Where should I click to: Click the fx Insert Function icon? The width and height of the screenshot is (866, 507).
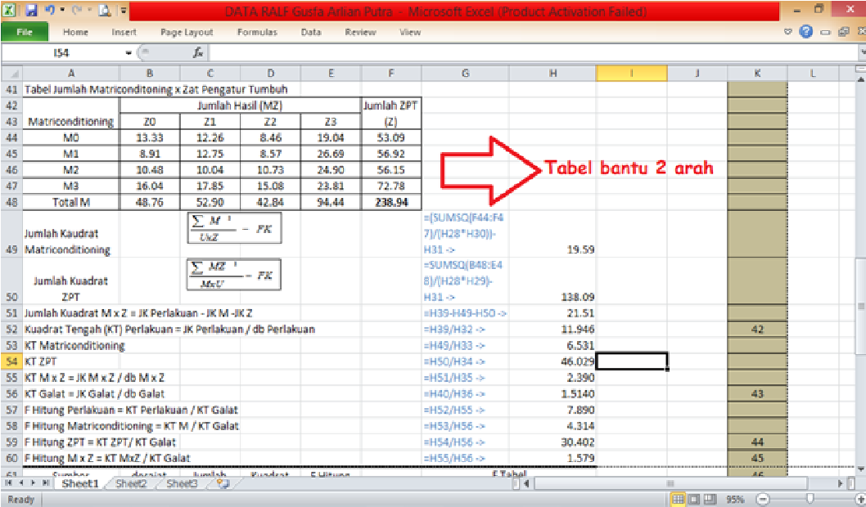[197, 53]
